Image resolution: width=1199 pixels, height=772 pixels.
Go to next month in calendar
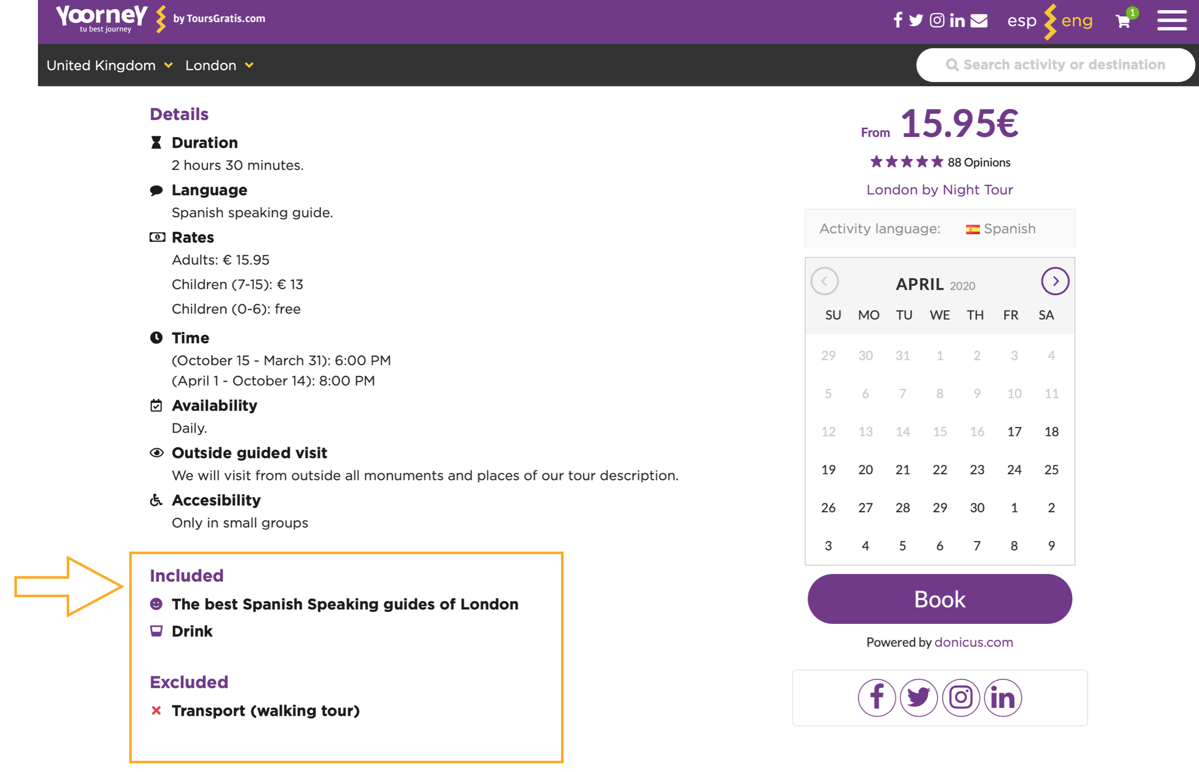1055,281
